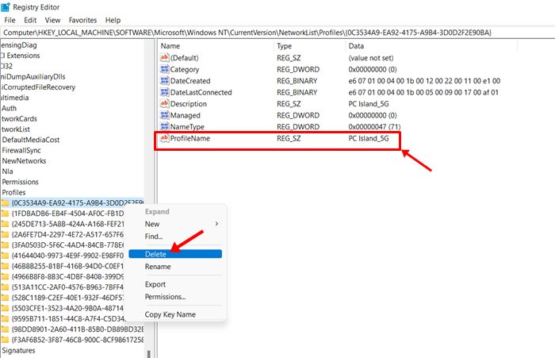This screenshot has height=358, width=555.
Task: Click the Registry Editor app icon in title bar
Action: coord(6,6)
